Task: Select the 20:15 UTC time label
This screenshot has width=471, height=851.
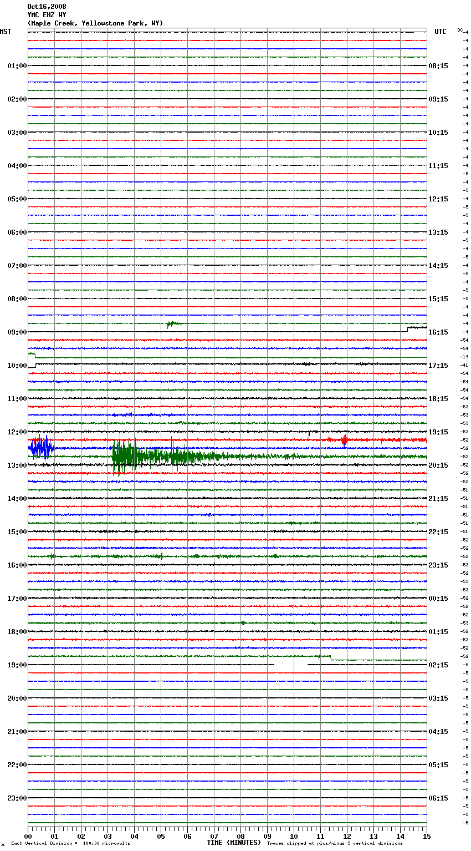Action: (x=438, y=465)
